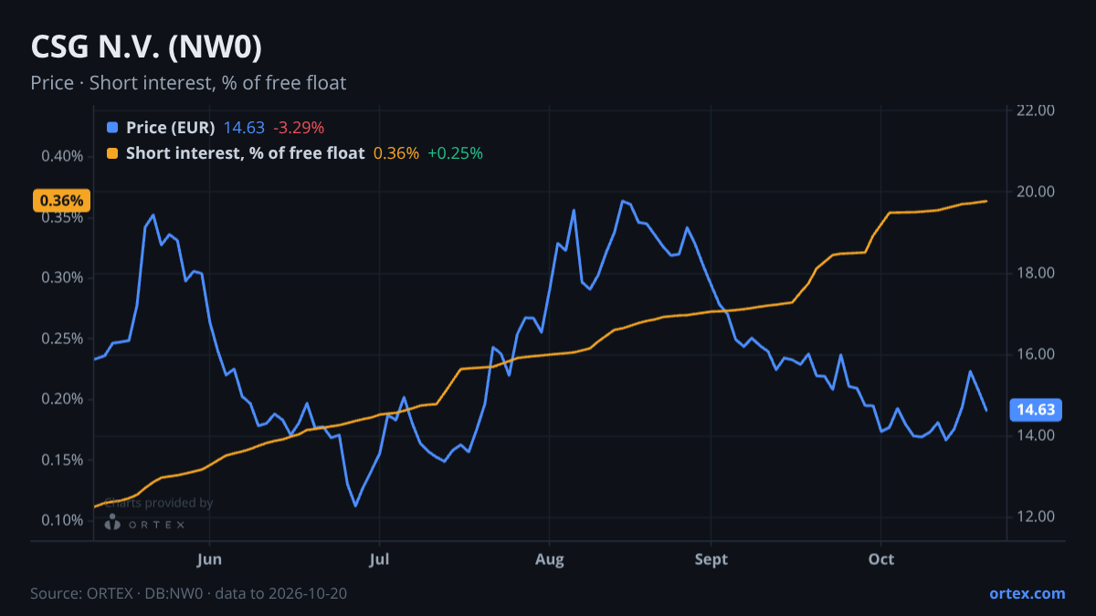Click the 14.63 price value in legend
The height and width of the screenshot is (616, 1096).
[244, 128]
